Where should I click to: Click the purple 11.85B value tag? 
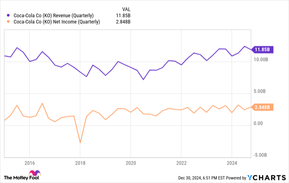263,50
